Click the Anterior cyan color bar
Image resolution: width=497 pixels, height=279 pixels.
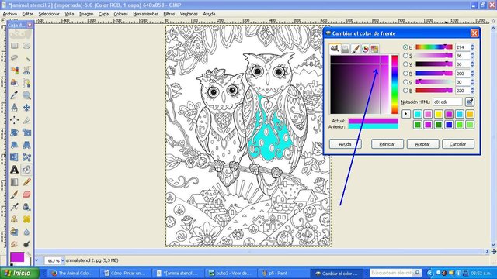pyautogui.click(x=373, y=126)
